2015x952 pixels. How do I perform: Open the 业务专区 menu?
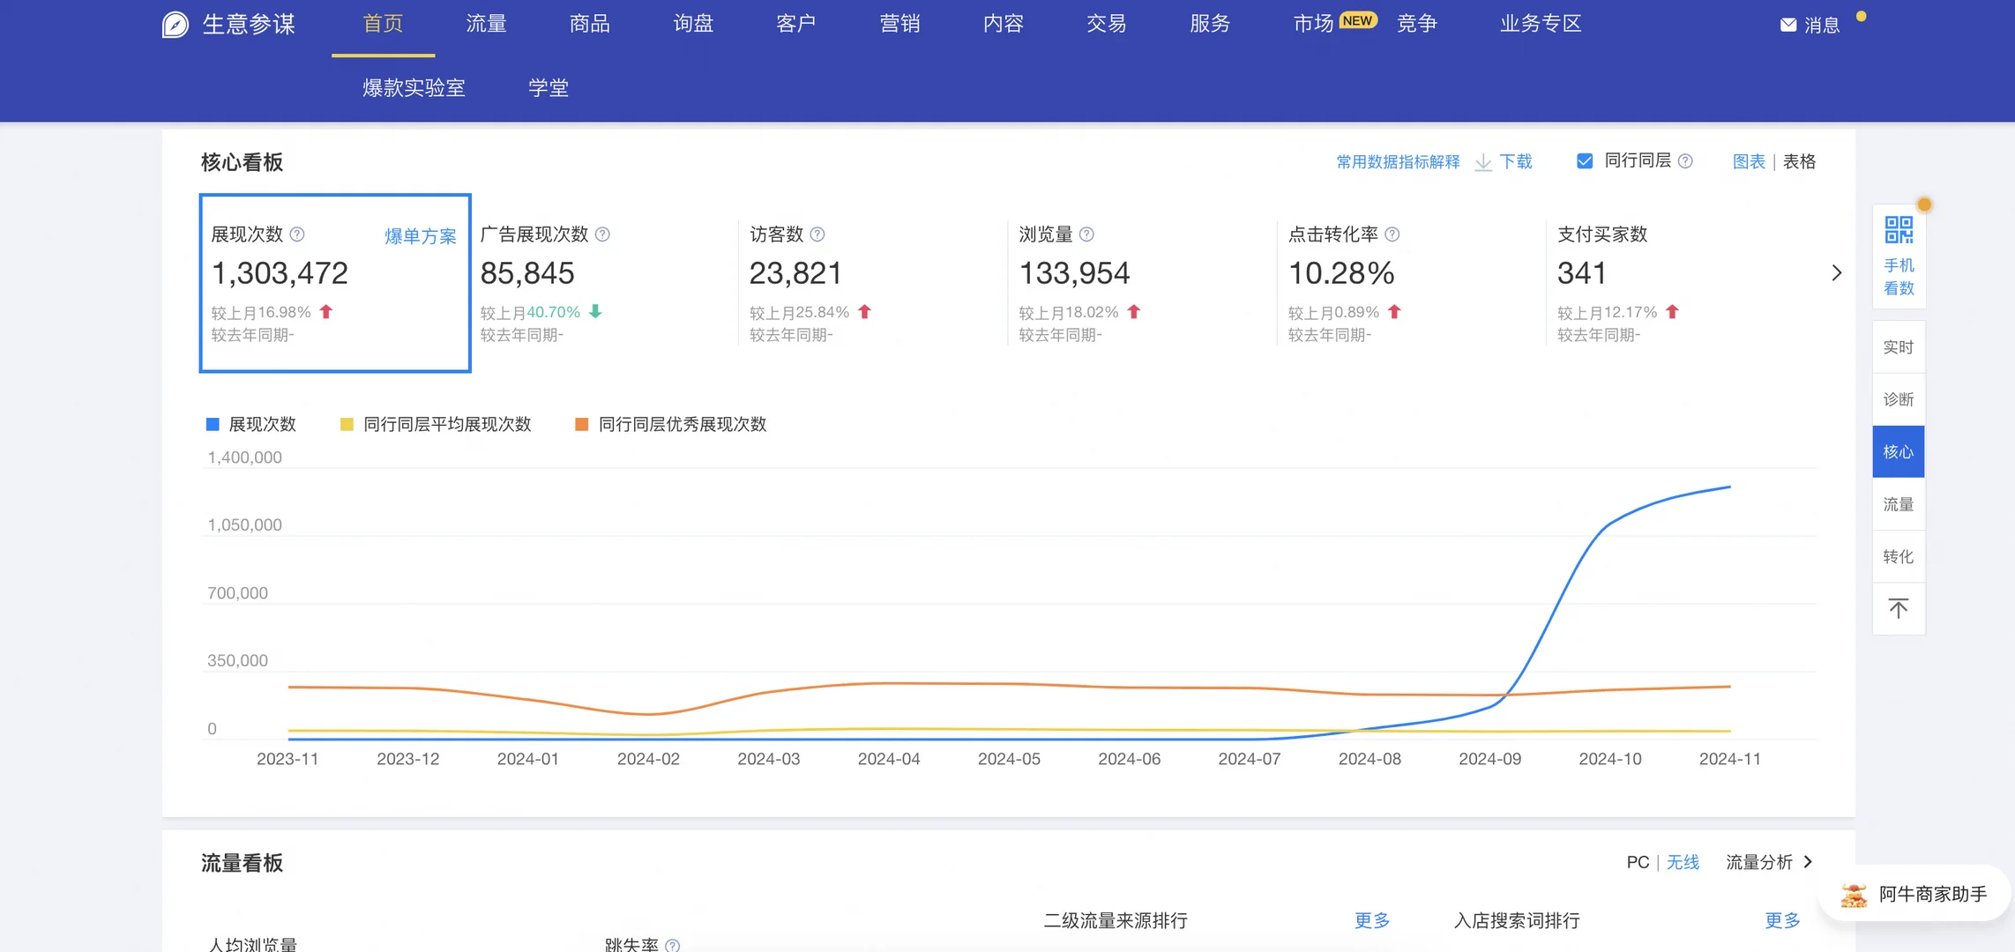point(1541,24)
